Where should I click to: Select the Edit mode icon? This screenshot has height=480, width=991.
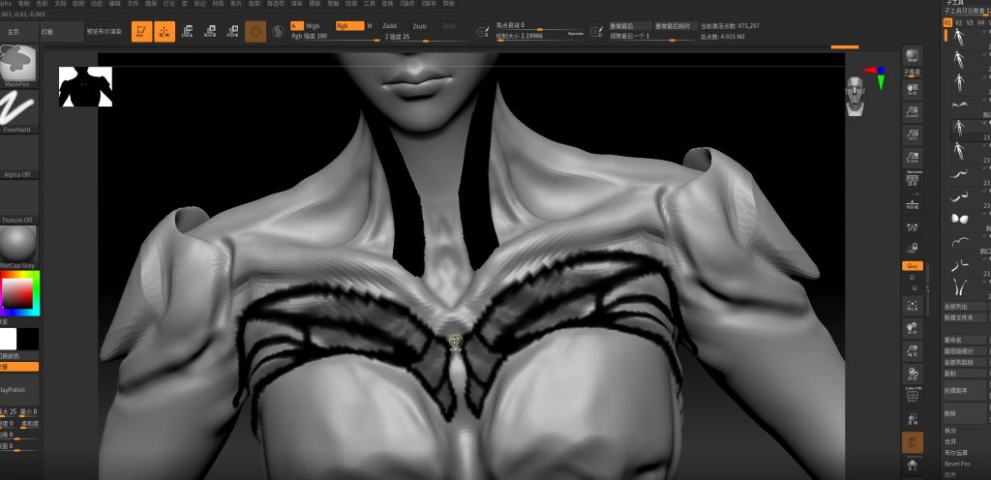coord(141,32)
